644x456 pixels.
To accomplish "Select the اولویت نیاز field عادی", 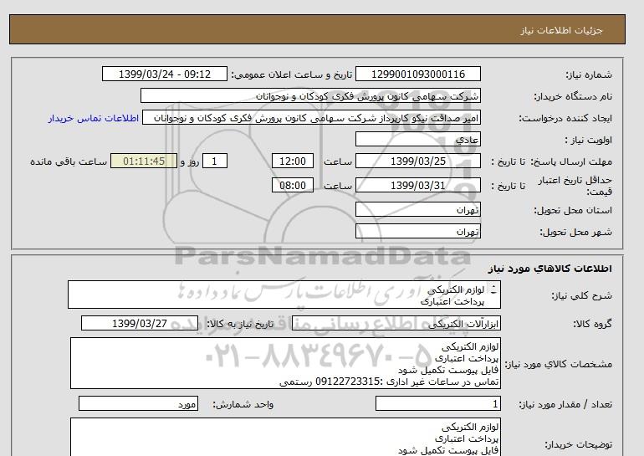I will tap(417, 139).
